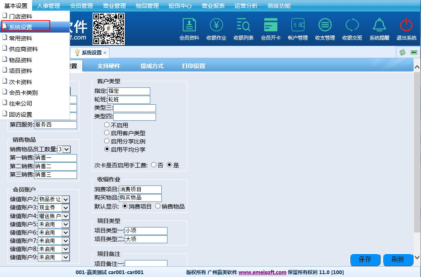421x277 pixels.
Task: Open the 系统提醒 bell notification icon
Action: click(x=379, y=29)
